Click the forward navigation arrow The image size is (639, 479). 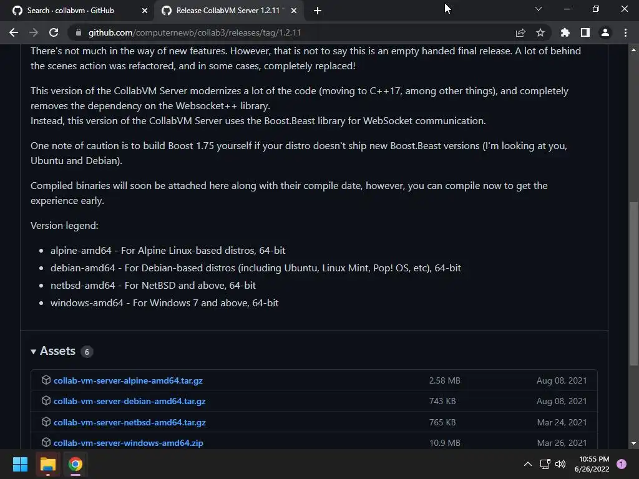point(34,32)
